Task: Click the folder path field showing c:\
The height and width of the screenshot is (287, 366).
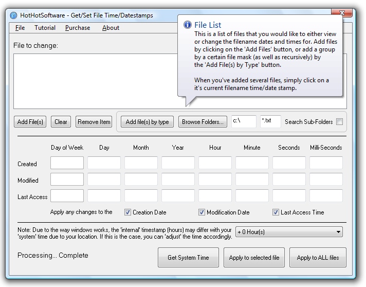Action: coord(244,121)
